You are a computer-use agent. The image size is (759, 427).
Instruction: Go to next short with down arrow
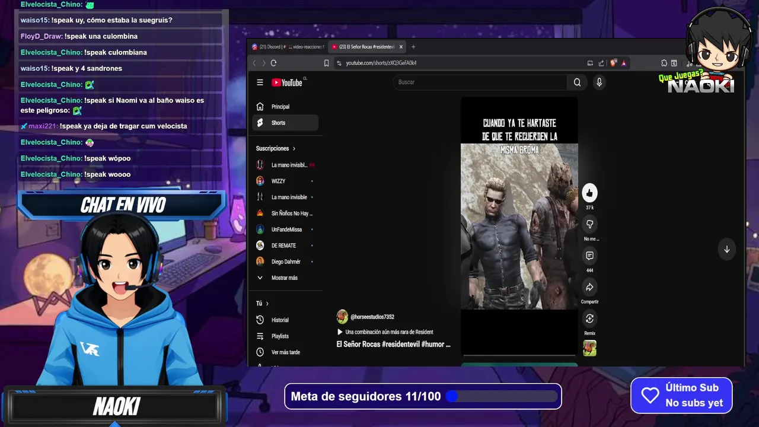tap(726, 250)
